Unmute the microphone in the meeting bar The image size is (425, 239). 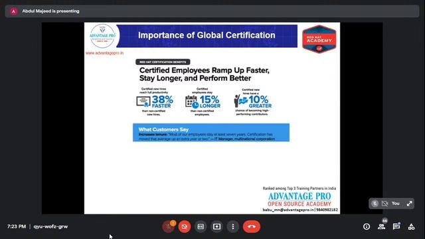click(168, 226)
